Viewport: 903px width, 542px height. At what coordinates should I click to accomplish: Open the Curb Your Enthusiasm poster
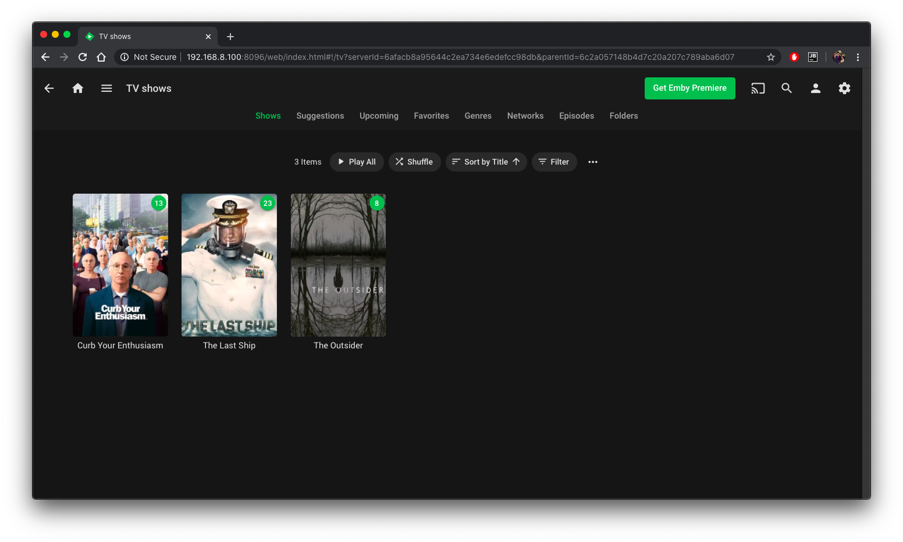120,265
